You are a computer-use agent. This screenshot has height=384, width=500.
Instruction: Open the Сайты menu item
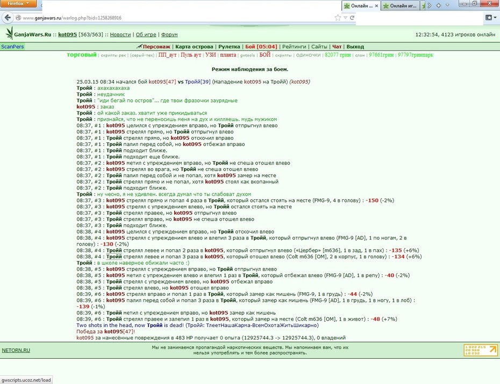(319, 47)
